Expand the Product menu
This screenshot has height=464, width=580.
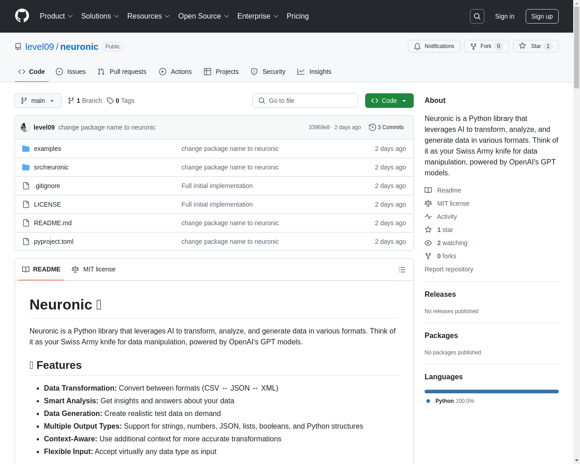click(x=56, y=16)
